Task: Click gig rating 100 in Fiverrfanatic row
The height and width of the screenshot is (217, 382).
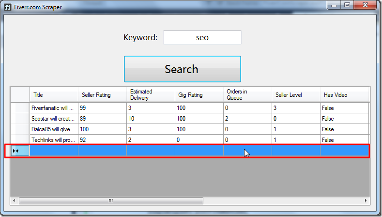Action: (x=199, y=108)
